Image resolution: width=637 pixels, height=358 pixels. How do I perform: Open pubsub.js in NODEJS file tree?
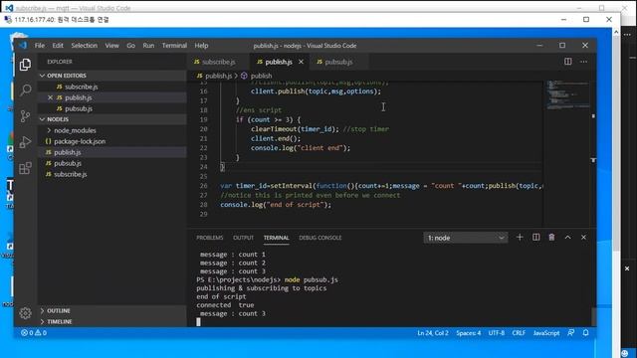(112, 163)
